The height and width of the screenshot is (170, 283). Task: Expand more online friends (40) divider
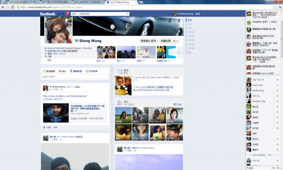coord(262,155)
